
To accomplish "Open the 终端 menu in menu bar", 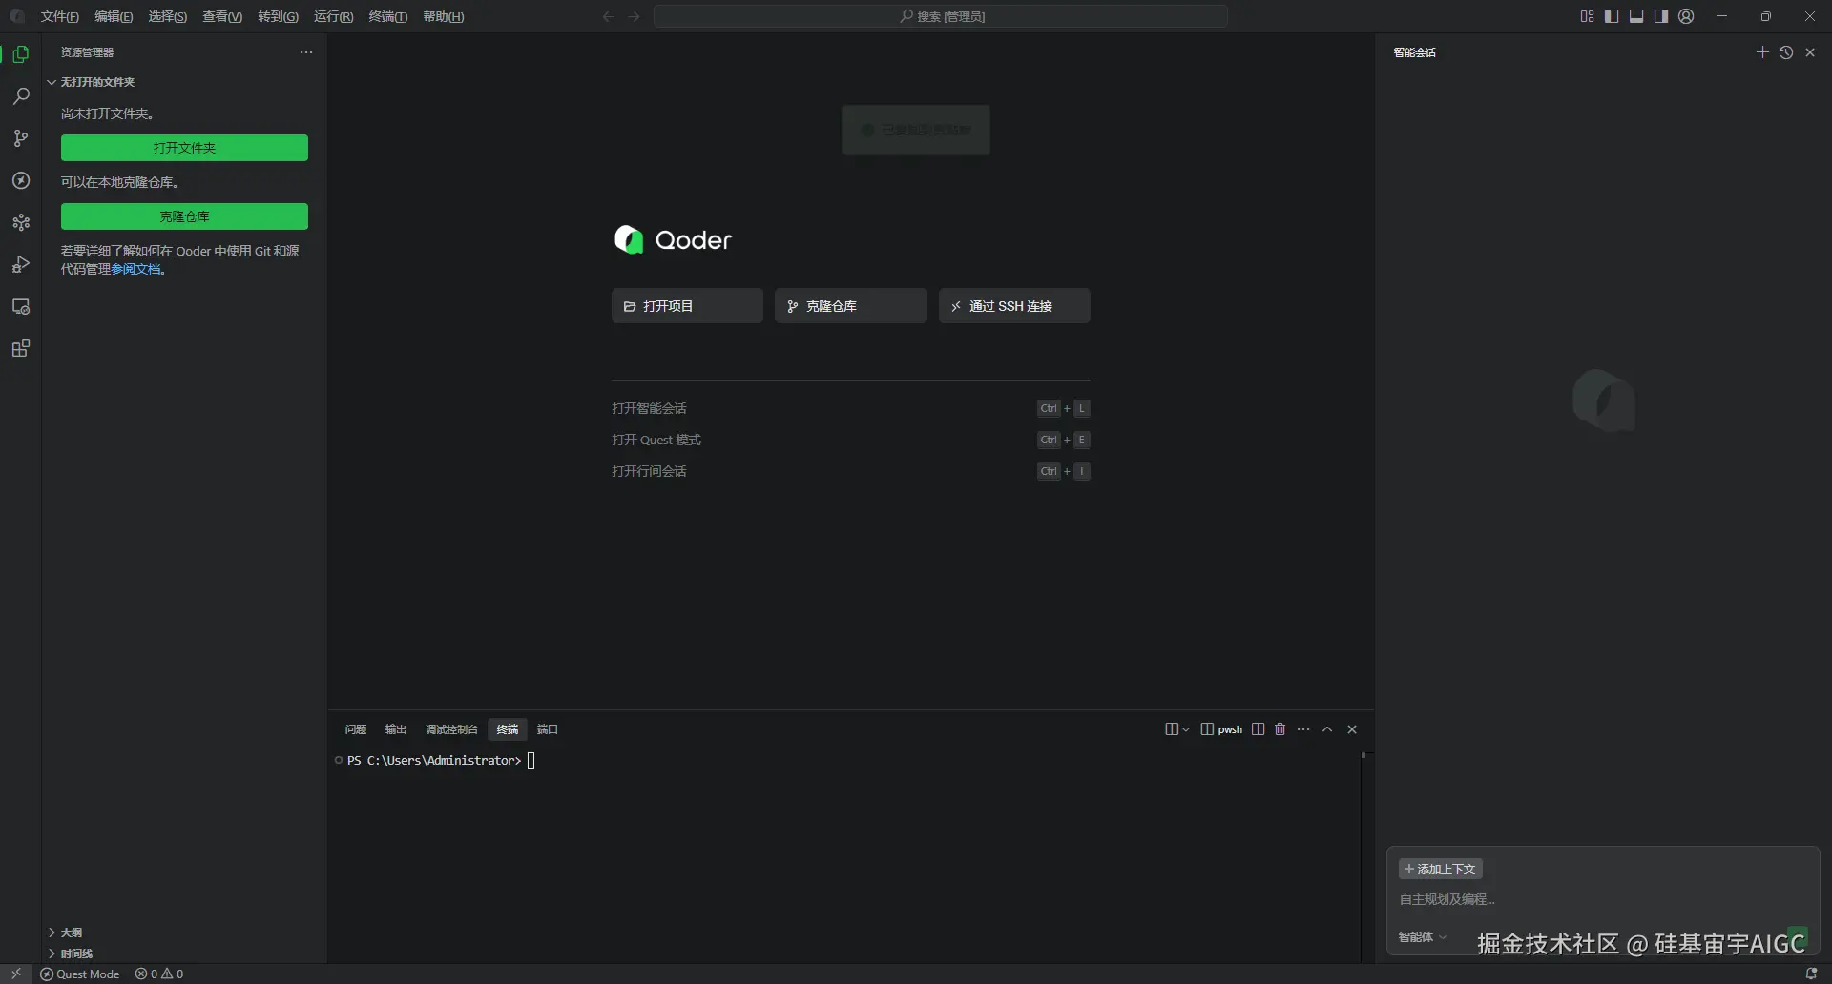I will [x=387, y=17].
